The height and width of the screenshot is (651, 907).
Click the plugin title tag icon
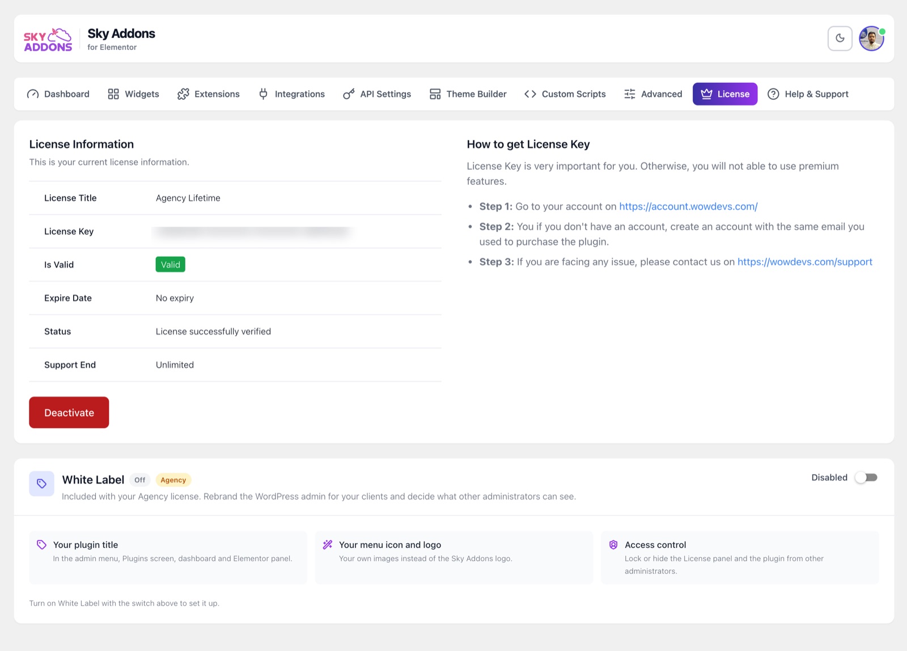(x=41, y=544)
